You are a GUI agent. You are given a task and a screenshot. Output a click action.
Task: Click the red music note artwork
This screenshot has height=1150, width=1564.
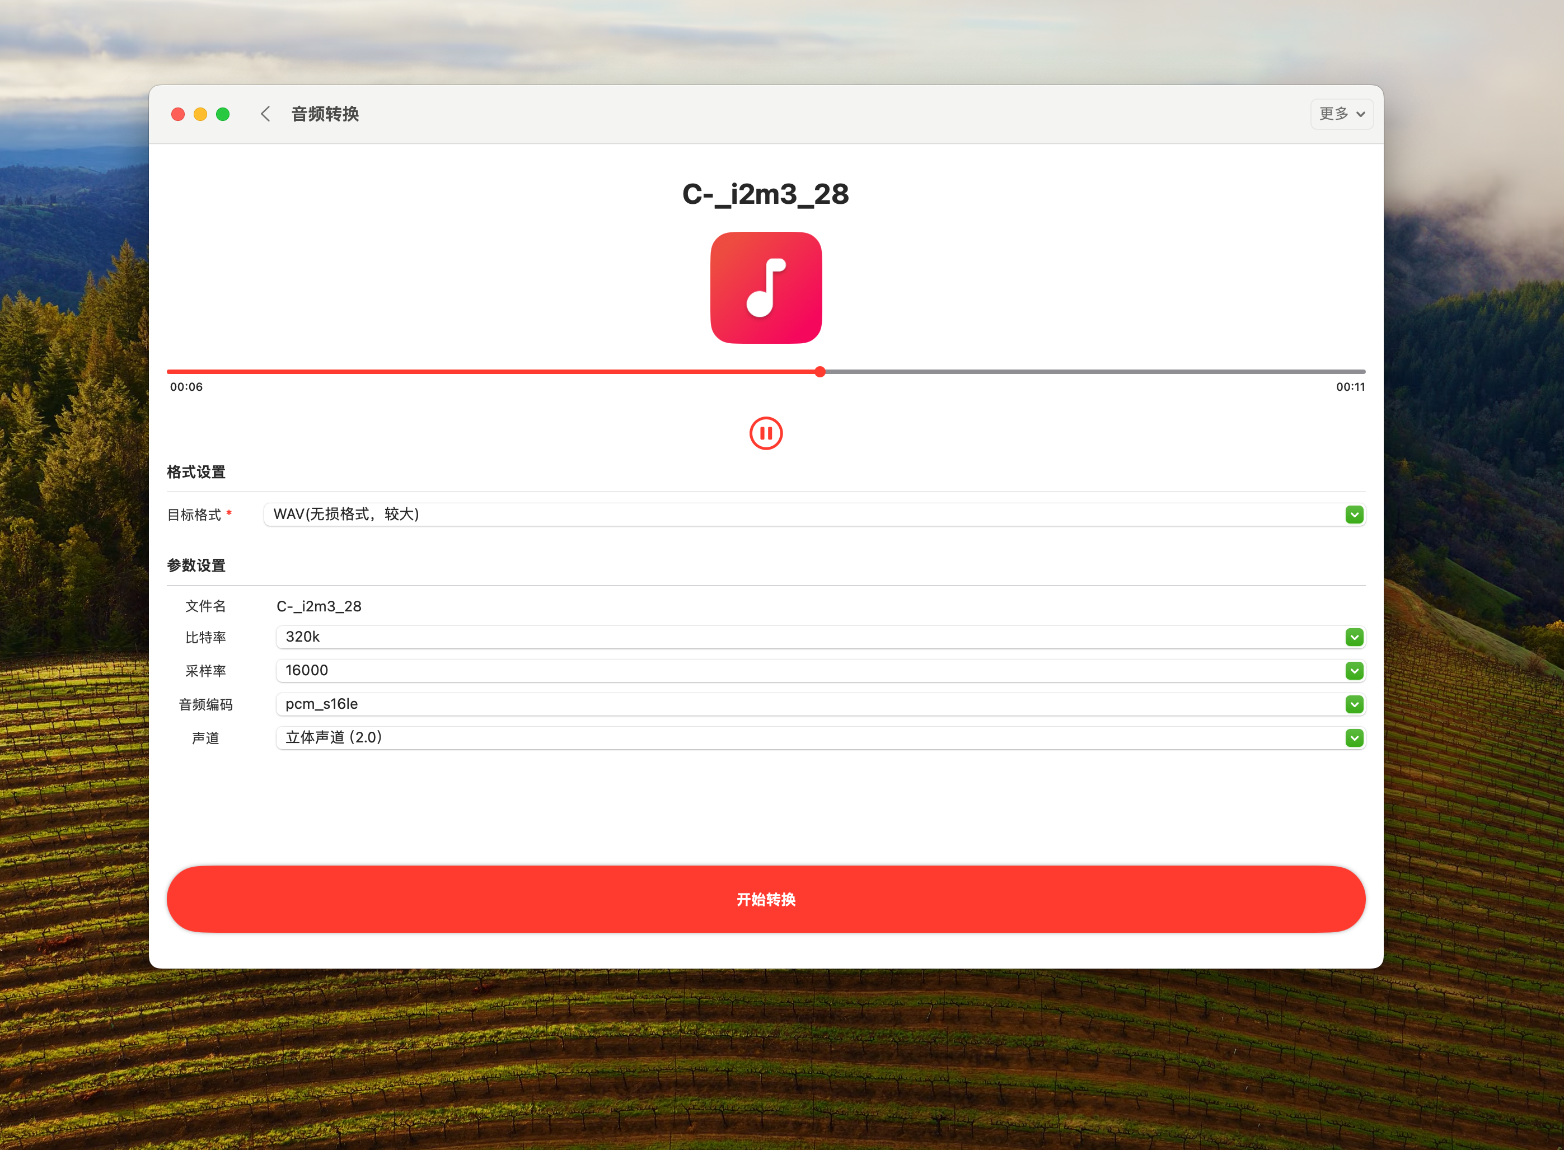tap(766, 288)
